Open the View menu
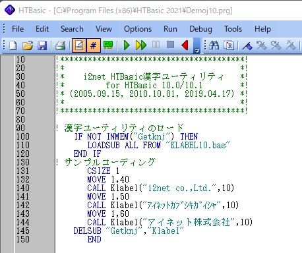 pyautogui.click(x=104, y=29)
